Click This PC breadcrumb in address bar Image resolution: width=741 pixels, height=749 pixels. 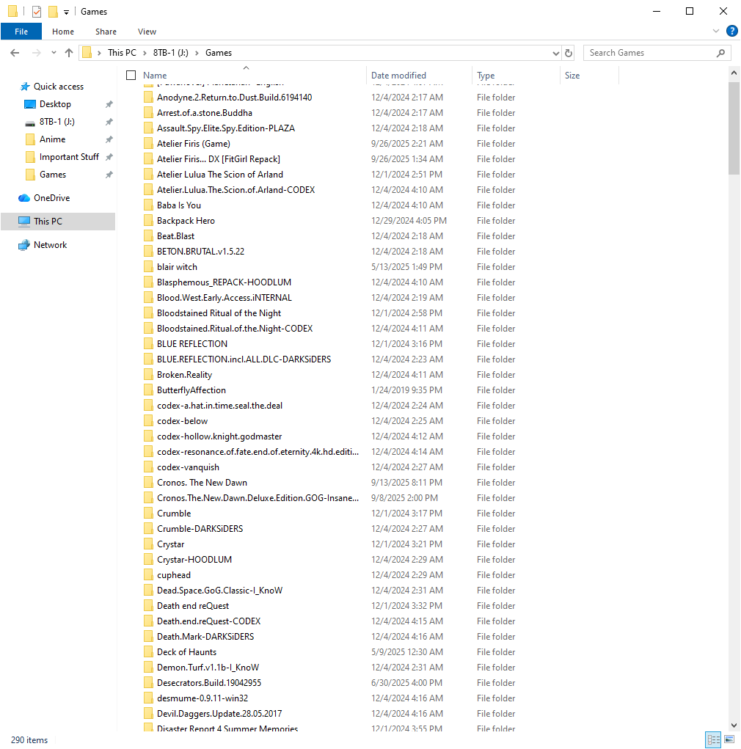(122, 53)
